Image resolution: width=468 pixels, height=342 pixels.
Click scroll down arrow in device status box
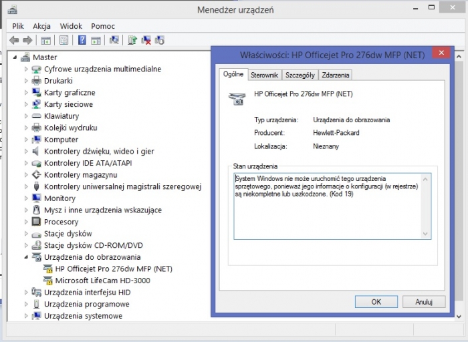[x=425, y=234]
